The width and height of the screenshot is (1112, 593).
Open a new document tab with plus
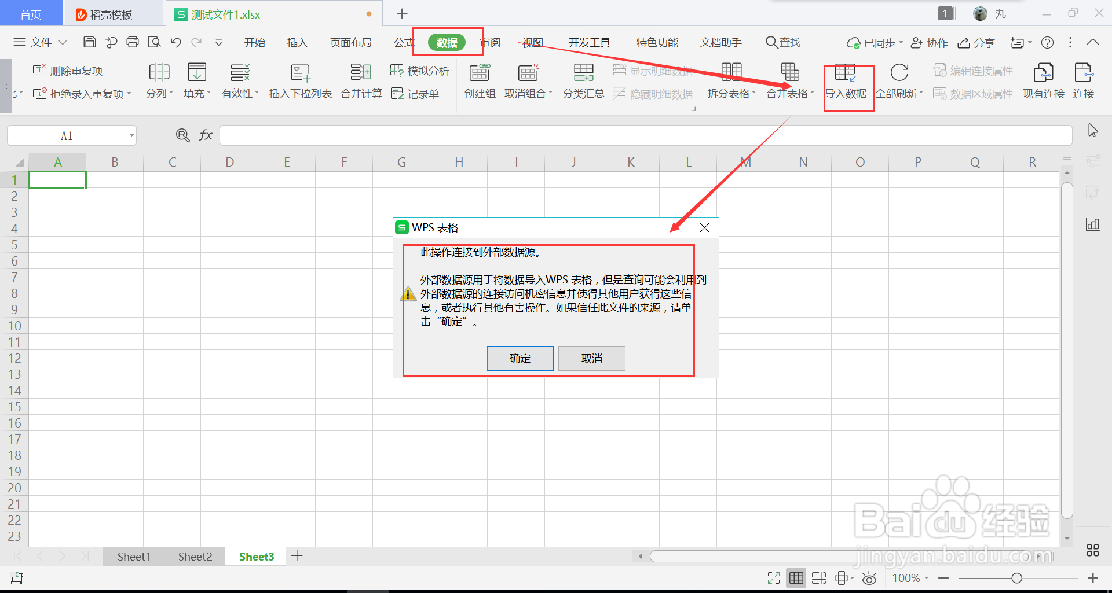(403, 13)
